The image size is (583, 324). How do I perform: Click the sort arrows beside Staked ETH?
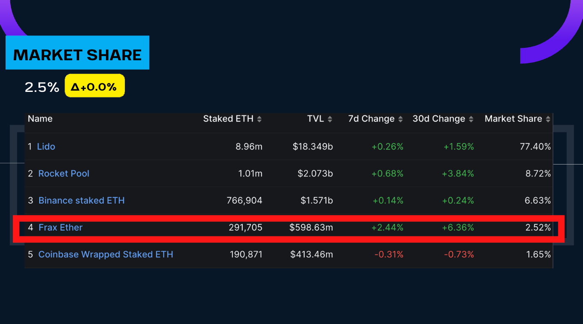tap(259, 119)
